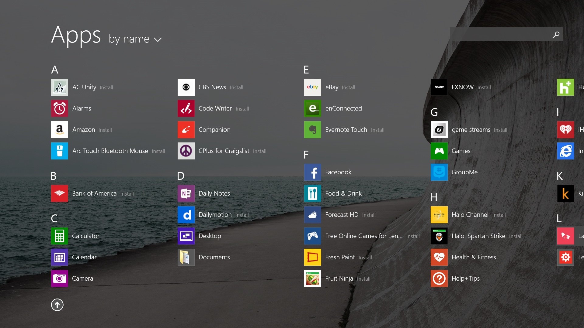The width and height of the screenshot is (584, 328).
Task: Click CPlus for Craigslist peace icon
Action: [186, 151]
